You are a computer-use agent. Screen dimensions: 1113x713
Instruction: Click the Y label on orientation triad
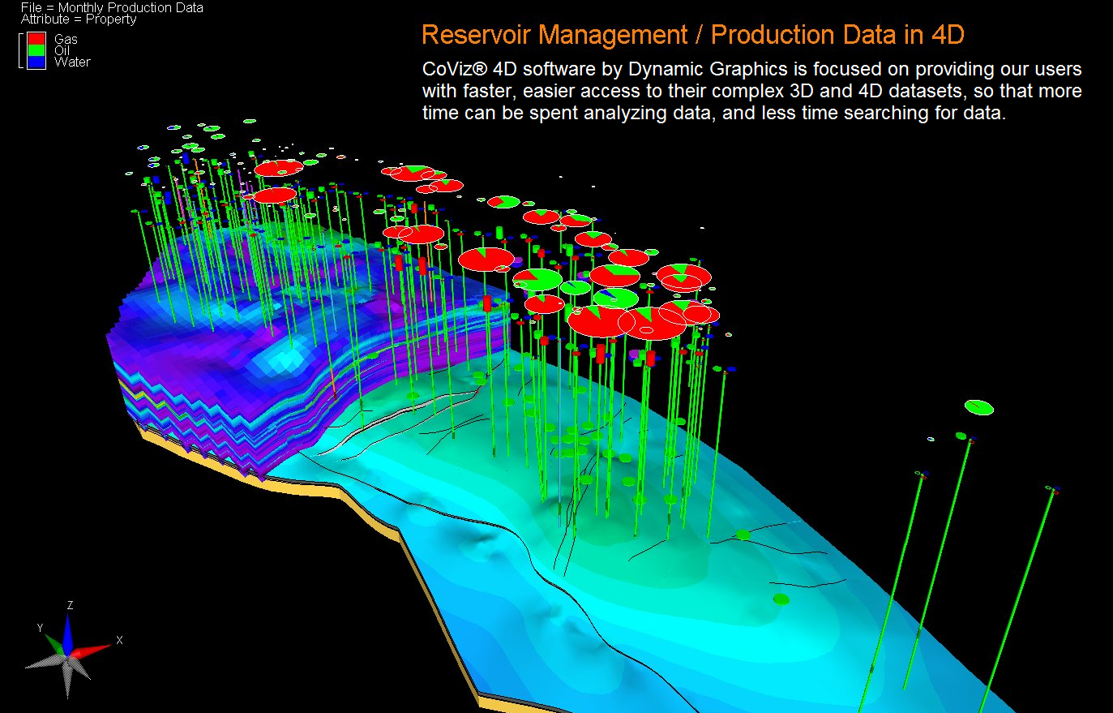40,628
